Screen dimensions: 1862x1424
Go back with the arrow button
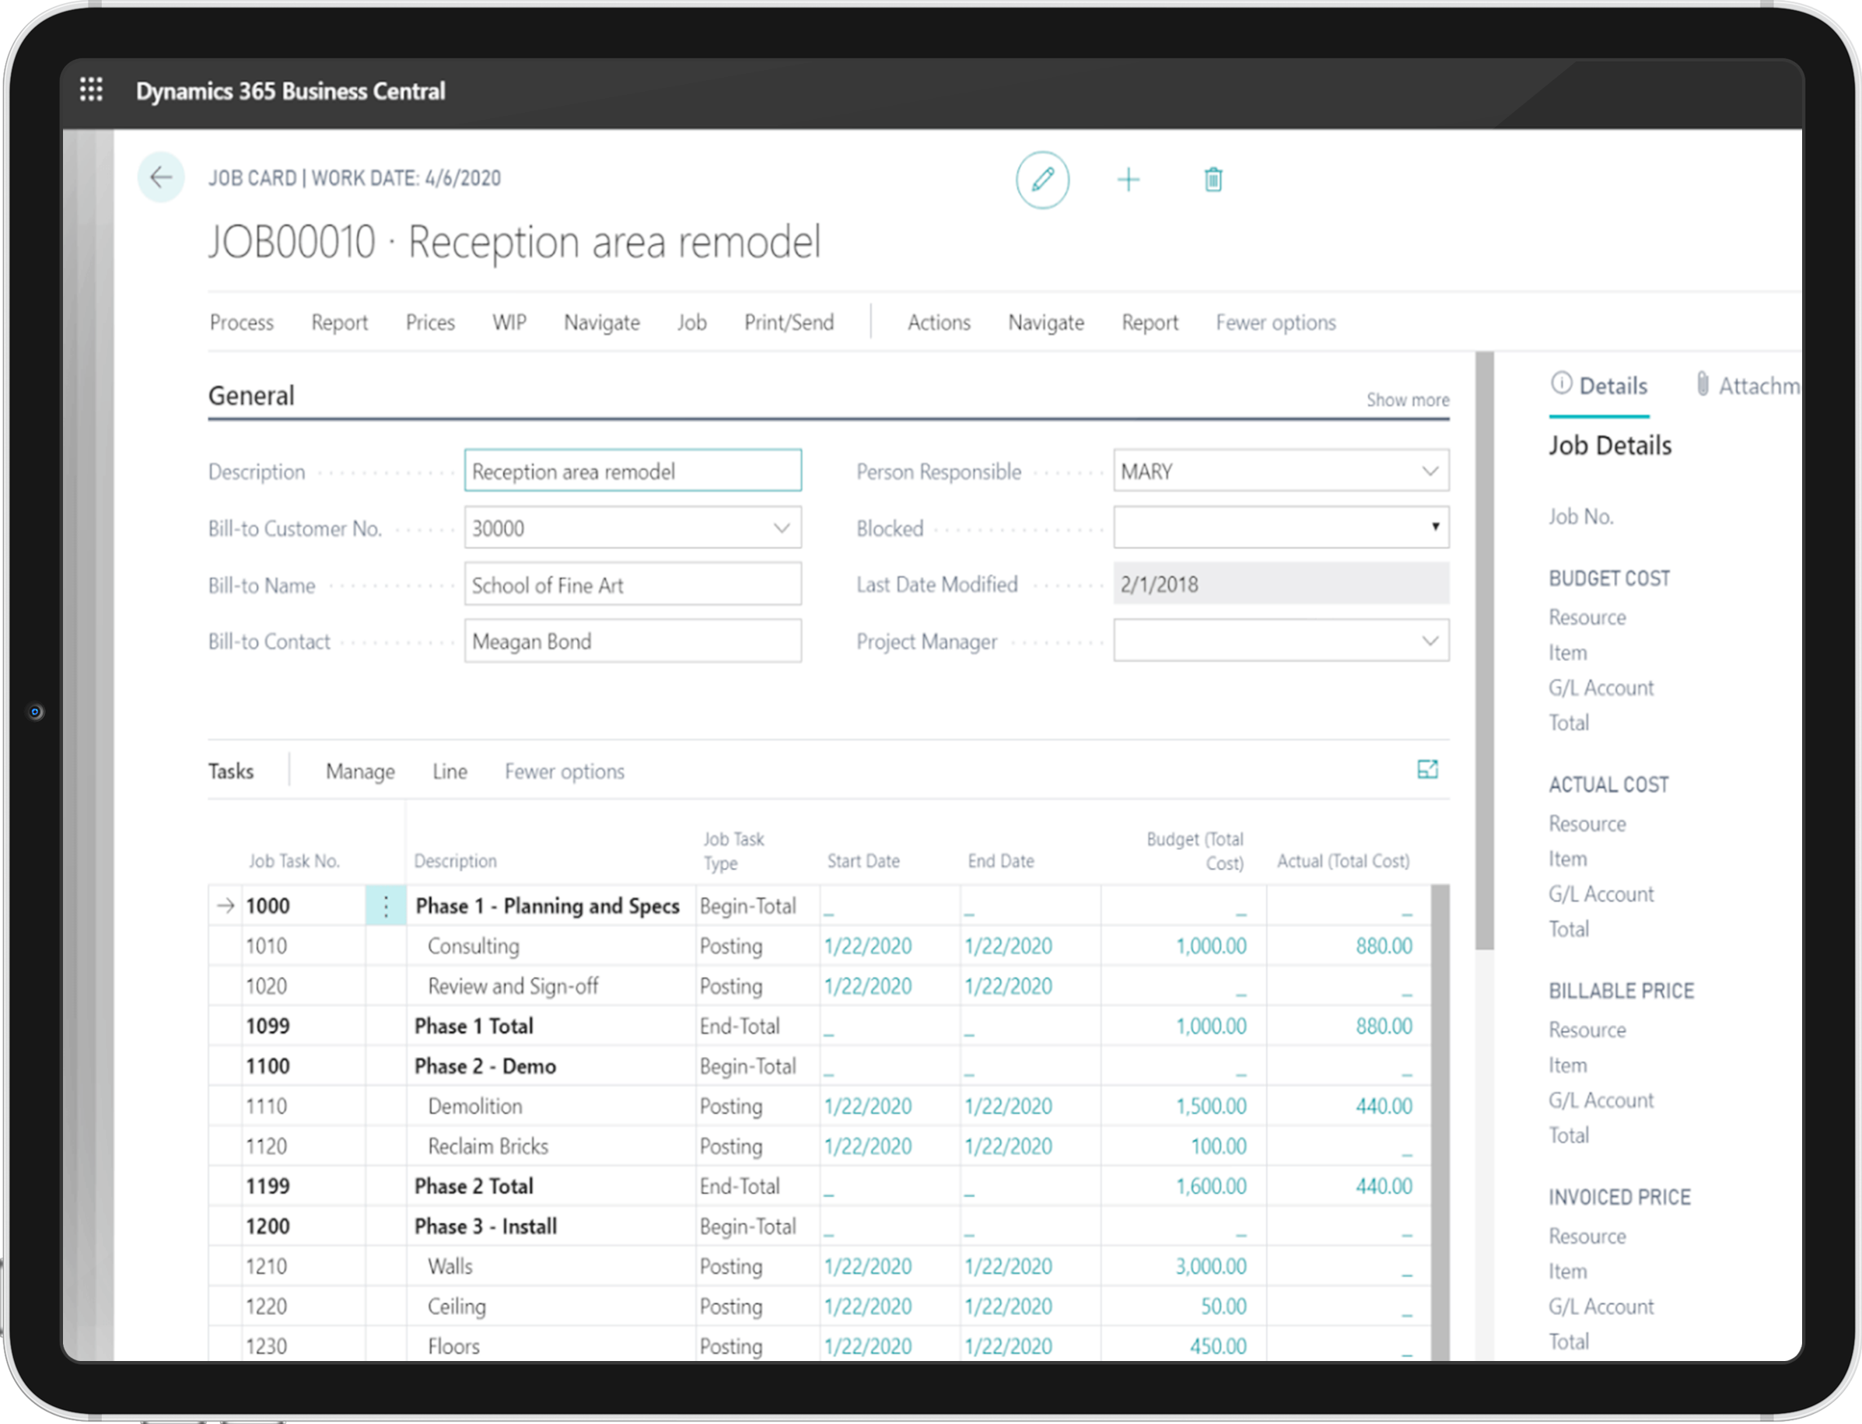(161, 177)
